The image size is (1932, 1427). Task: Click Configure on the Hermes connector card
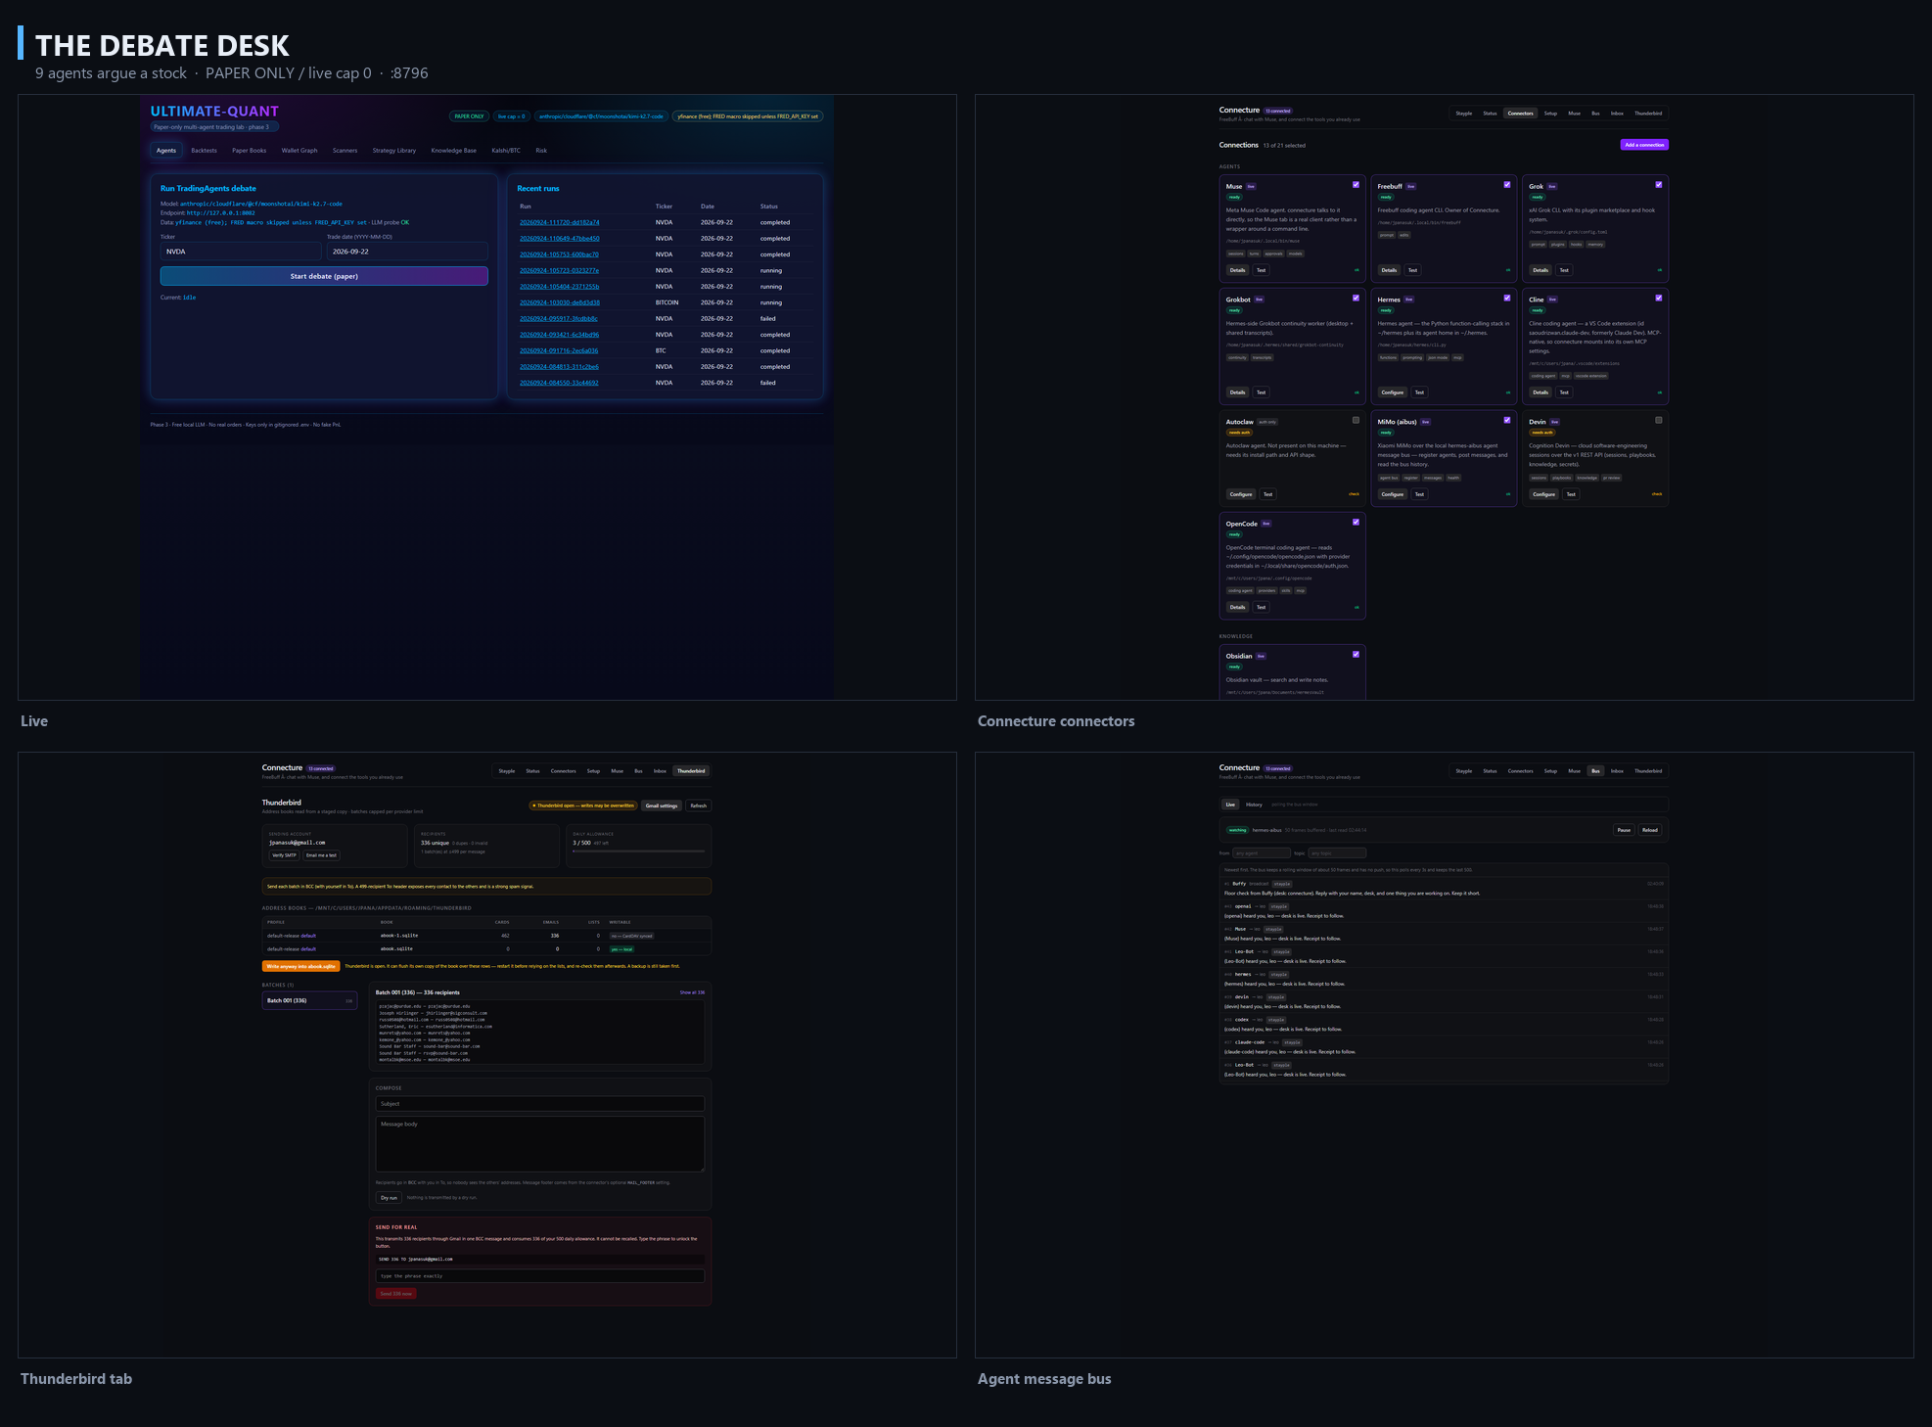pyautogui.click(x=1392, y=392)
